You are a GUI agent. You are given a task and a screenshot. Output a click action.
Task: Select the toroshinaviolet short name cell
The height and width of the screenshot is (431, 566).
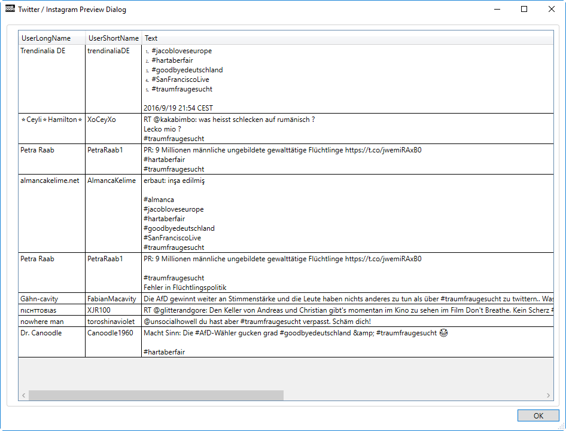pos(113,322)
